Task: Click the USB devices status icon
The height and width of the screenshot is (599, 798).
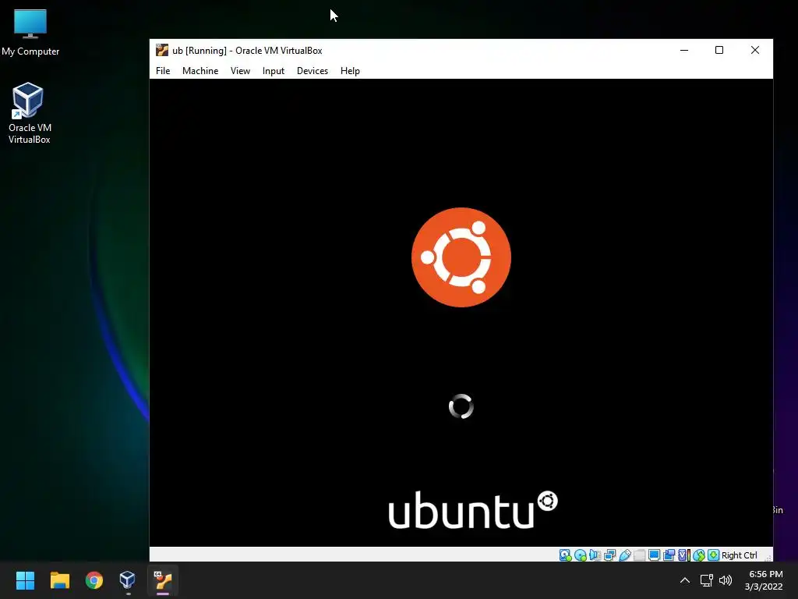Action: (625, 555)
